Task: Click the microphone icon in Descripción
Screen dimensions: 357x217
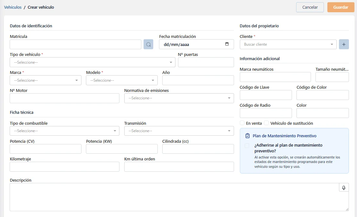Action: click(344, 188)
